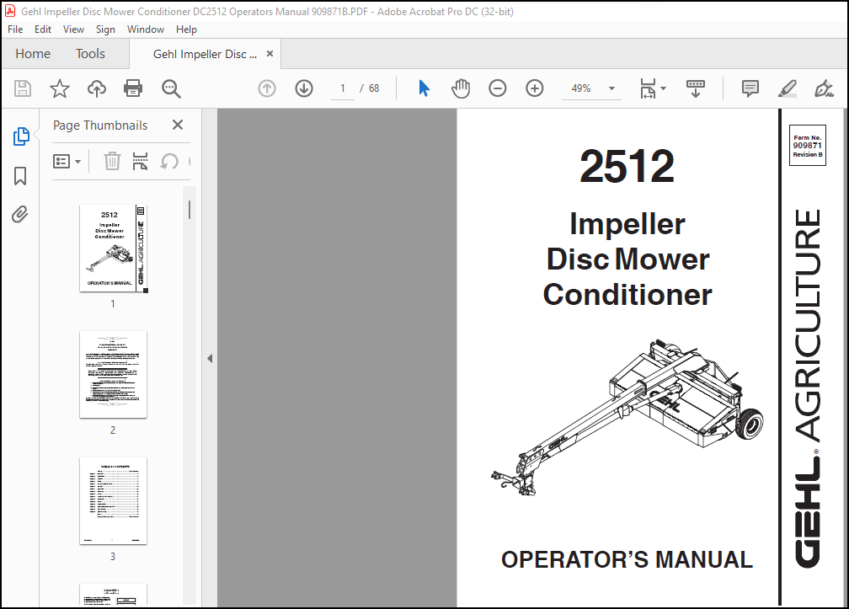Click OPERATOR'S MANUAL text on page
The height and width of the screenshot is (609, 849).
(x=627, y=560)
